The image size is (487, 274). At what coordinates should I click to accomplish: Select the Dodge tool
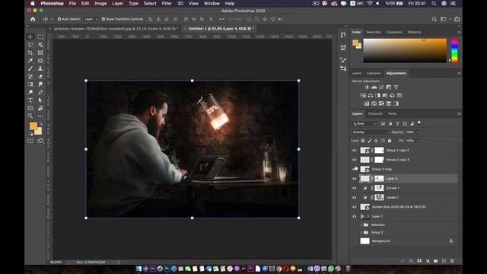30,92
